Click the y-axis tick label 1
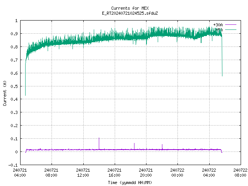The height and width of the screenshot is (186, 248). (x=16, y=21)
